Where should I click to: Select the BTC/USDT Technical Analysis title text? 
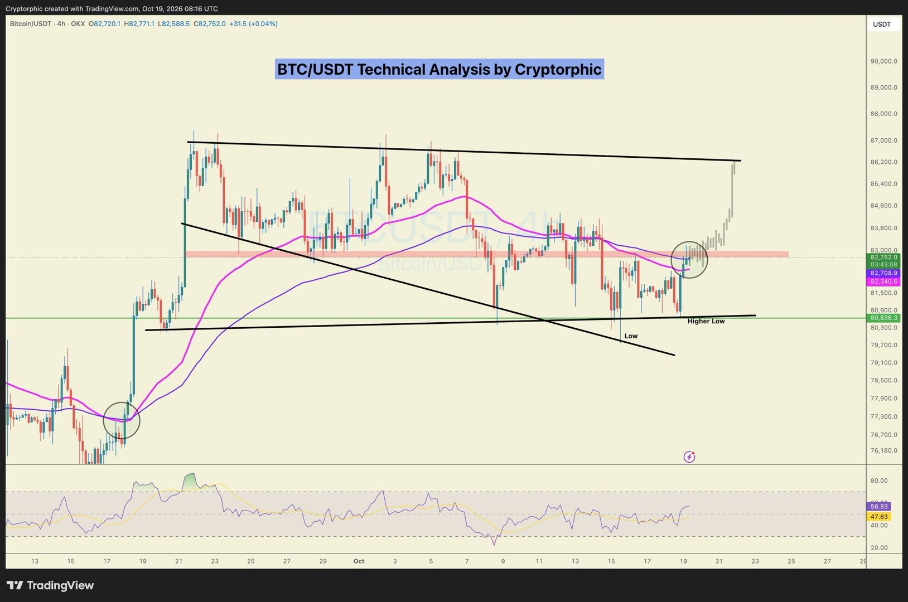coord(439,69)
